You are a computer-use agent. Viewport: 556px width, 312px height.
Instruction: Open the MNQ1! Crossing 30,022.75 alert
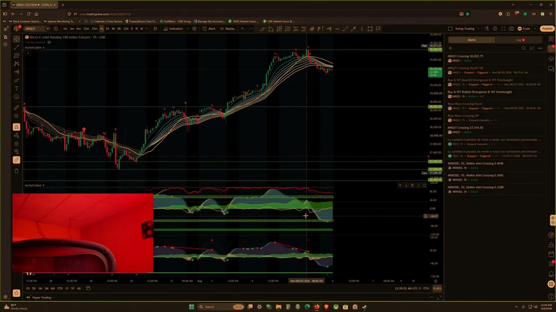click(495, 58)
